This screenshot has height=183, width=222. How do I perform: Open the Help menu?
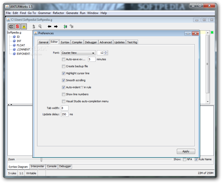click(104, 13)
